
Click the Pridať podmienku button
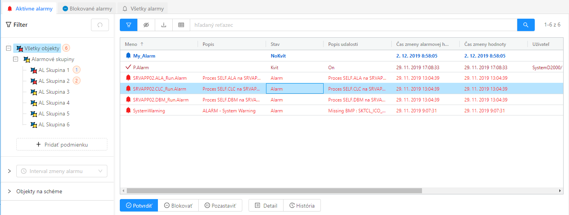click(62, 145)
